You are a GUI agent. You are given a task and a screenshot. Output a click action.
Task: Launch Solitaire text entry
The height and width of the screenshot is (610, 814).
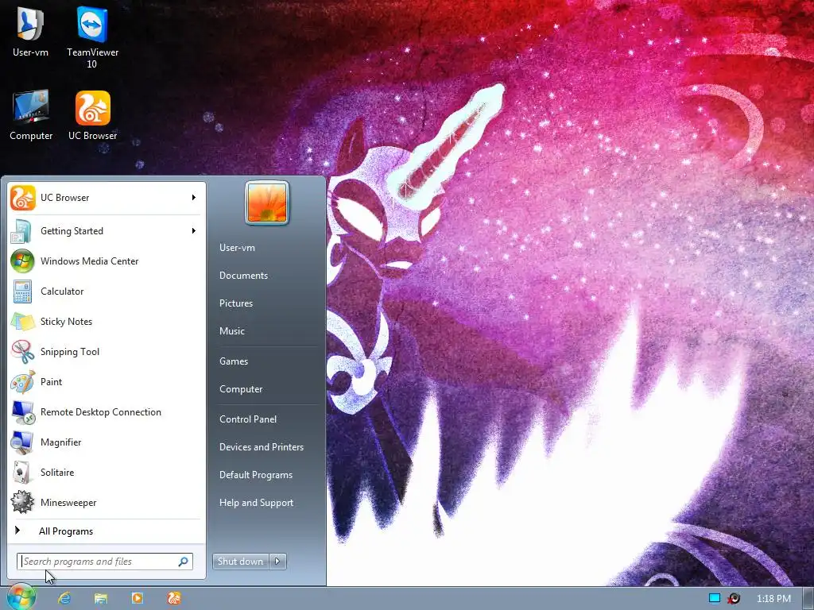pyautogui.click(x=57, y=473)
